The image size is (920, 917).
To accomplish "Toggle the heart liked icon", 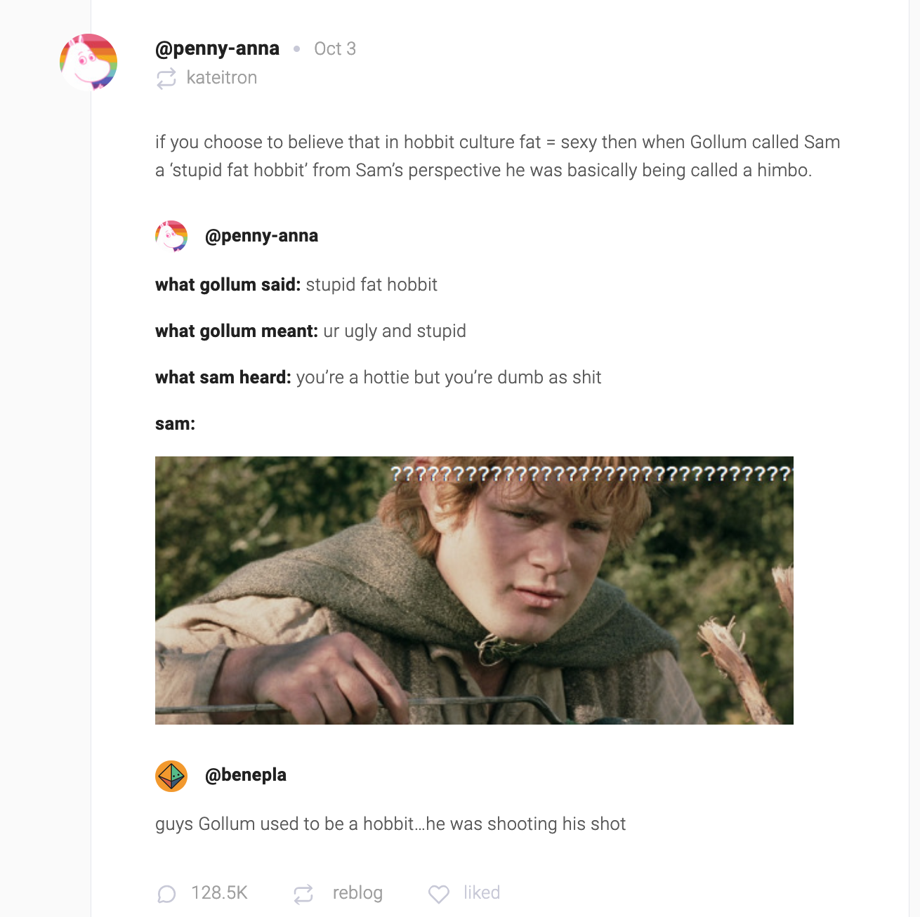I will [x=439, y=894].
